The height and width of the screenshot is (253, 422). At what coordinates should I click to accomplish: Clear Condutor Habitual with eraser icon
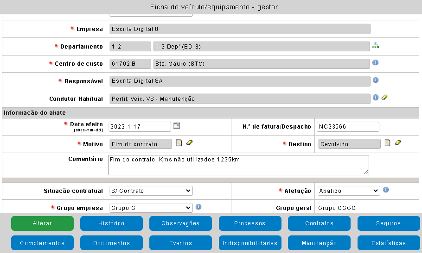coord(384,98)
